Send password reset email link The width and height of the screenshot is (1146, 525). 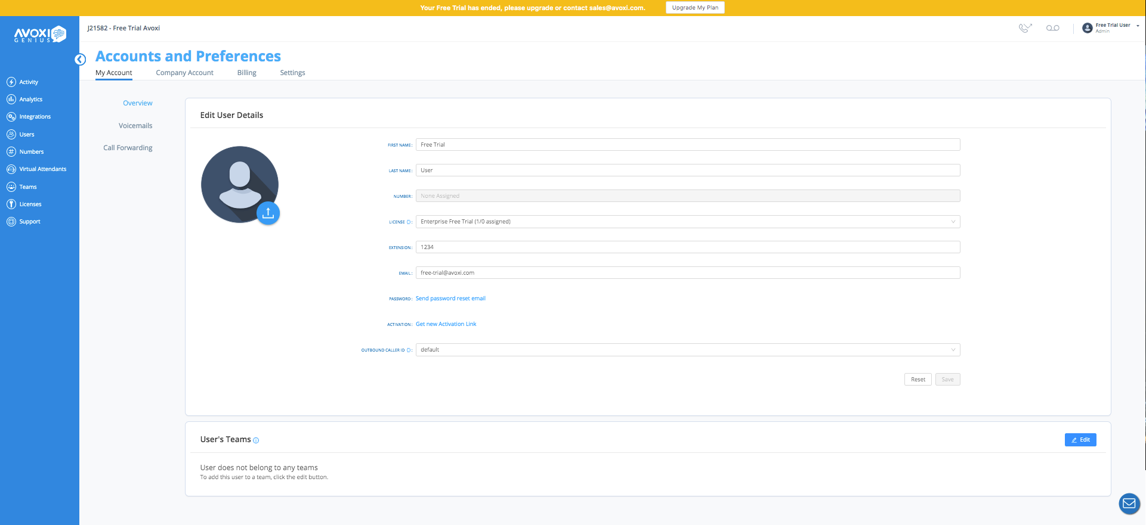coord(450,299)
